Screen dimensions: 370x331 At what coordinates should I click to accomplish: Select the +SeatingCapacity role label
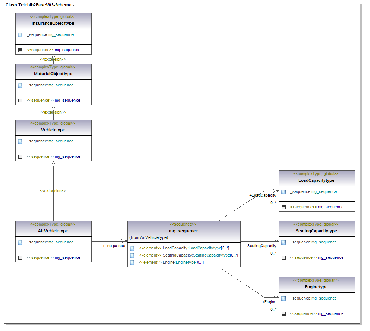(261, 246)
